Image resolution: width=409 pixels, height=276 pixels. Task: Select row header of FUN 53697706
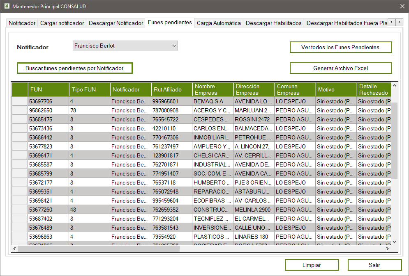coord(19,101)
